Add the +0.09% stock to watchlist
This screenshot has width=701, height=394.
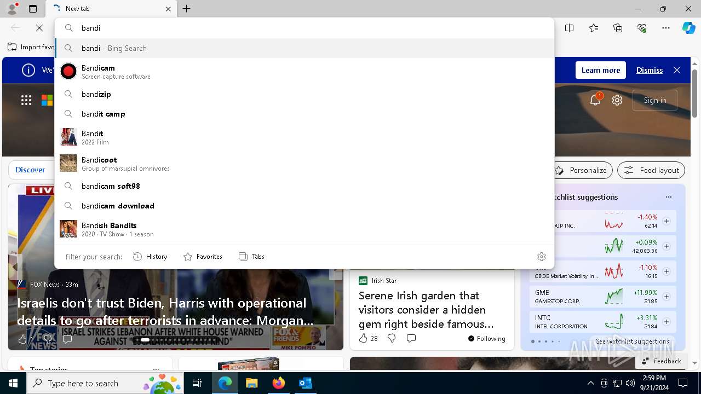tap(666, 246)
